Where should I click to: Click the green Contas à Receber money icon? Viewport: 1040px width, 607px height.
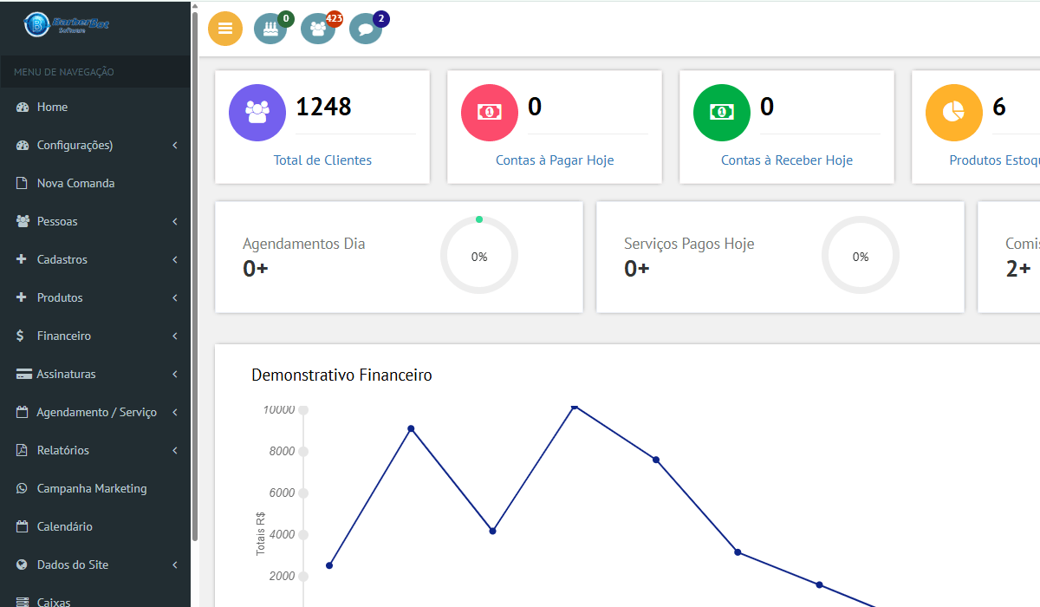tap(722, 113)
